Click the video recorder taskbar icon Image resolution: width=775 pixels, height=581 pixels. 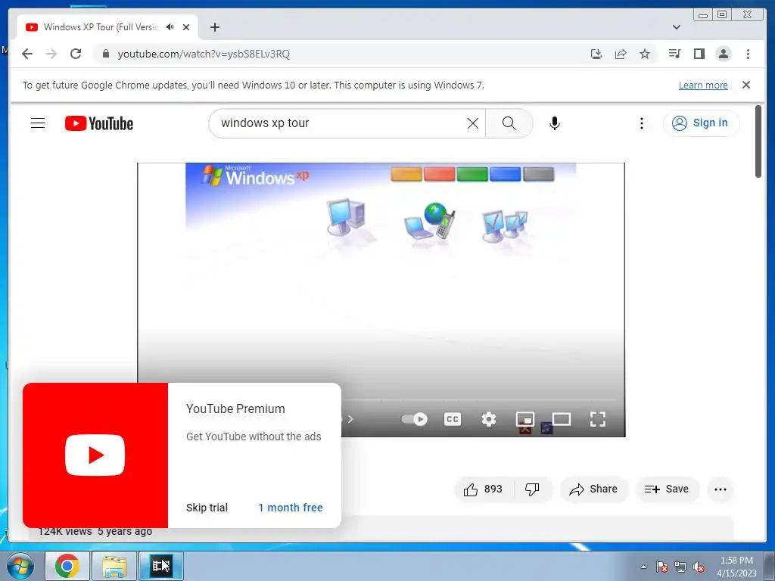(x=161, y=566)
